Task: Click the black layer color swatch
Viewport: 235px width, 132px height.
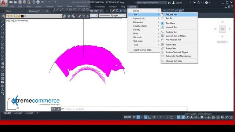Action: coord(22,16)
